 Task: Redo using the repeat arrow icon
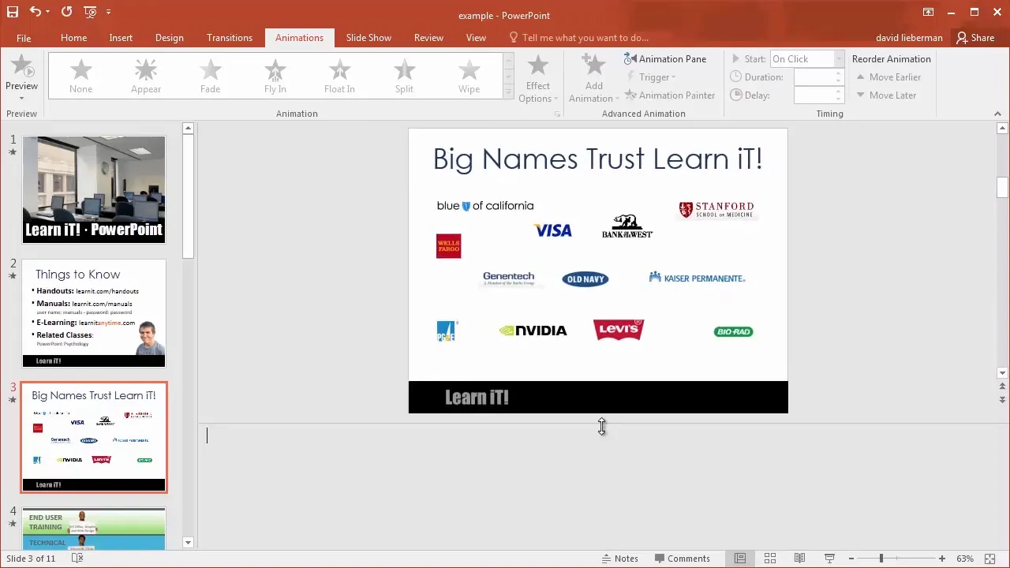point(66,12)
